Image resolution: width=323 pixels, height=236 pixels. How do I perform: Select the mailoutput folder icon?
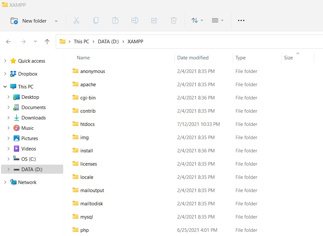coord(75,190)
